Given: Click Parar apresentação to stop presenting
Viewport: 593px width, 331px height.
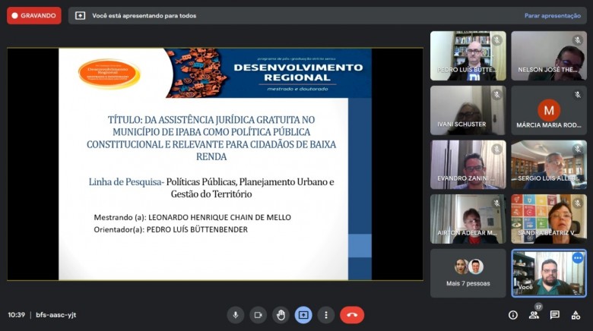Looking at the screenshot, I should pyautogui.click(x=552, y=15).
